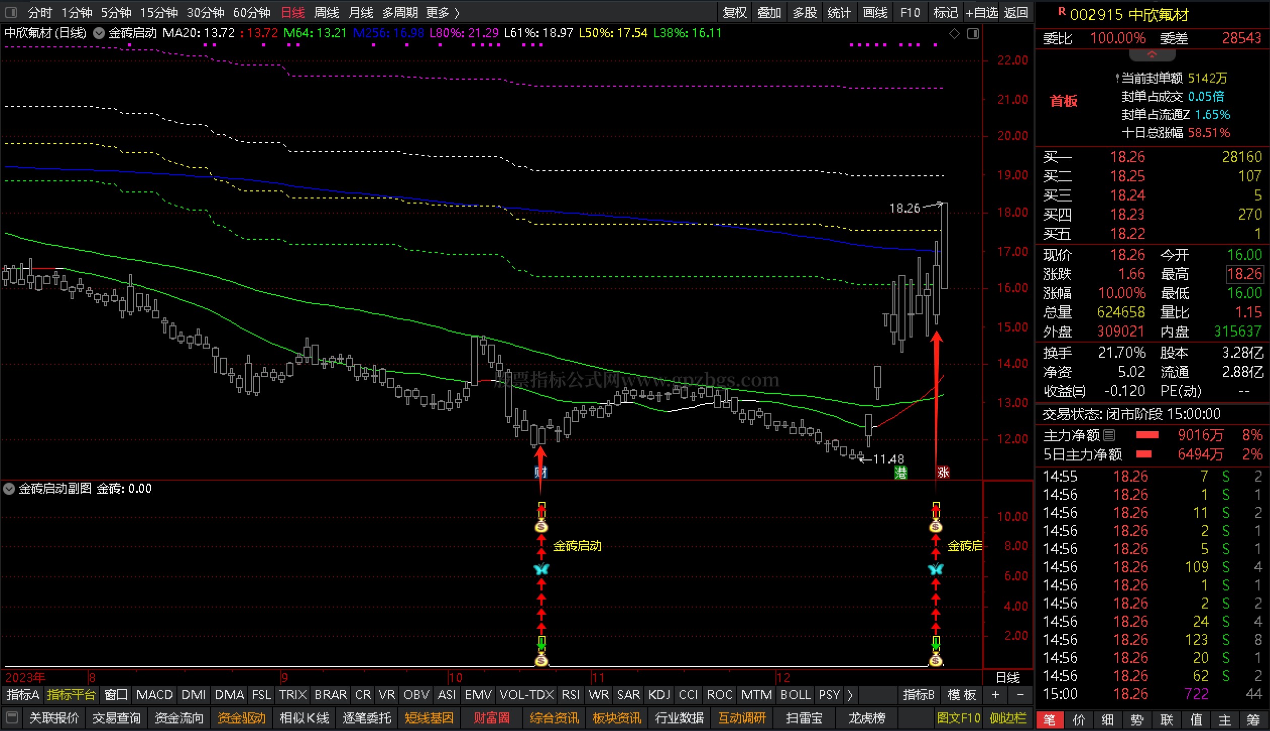This screenshot has width=1270, height=731.
Task: Select the BOLL indicator
Action: [x=795, y=695]
